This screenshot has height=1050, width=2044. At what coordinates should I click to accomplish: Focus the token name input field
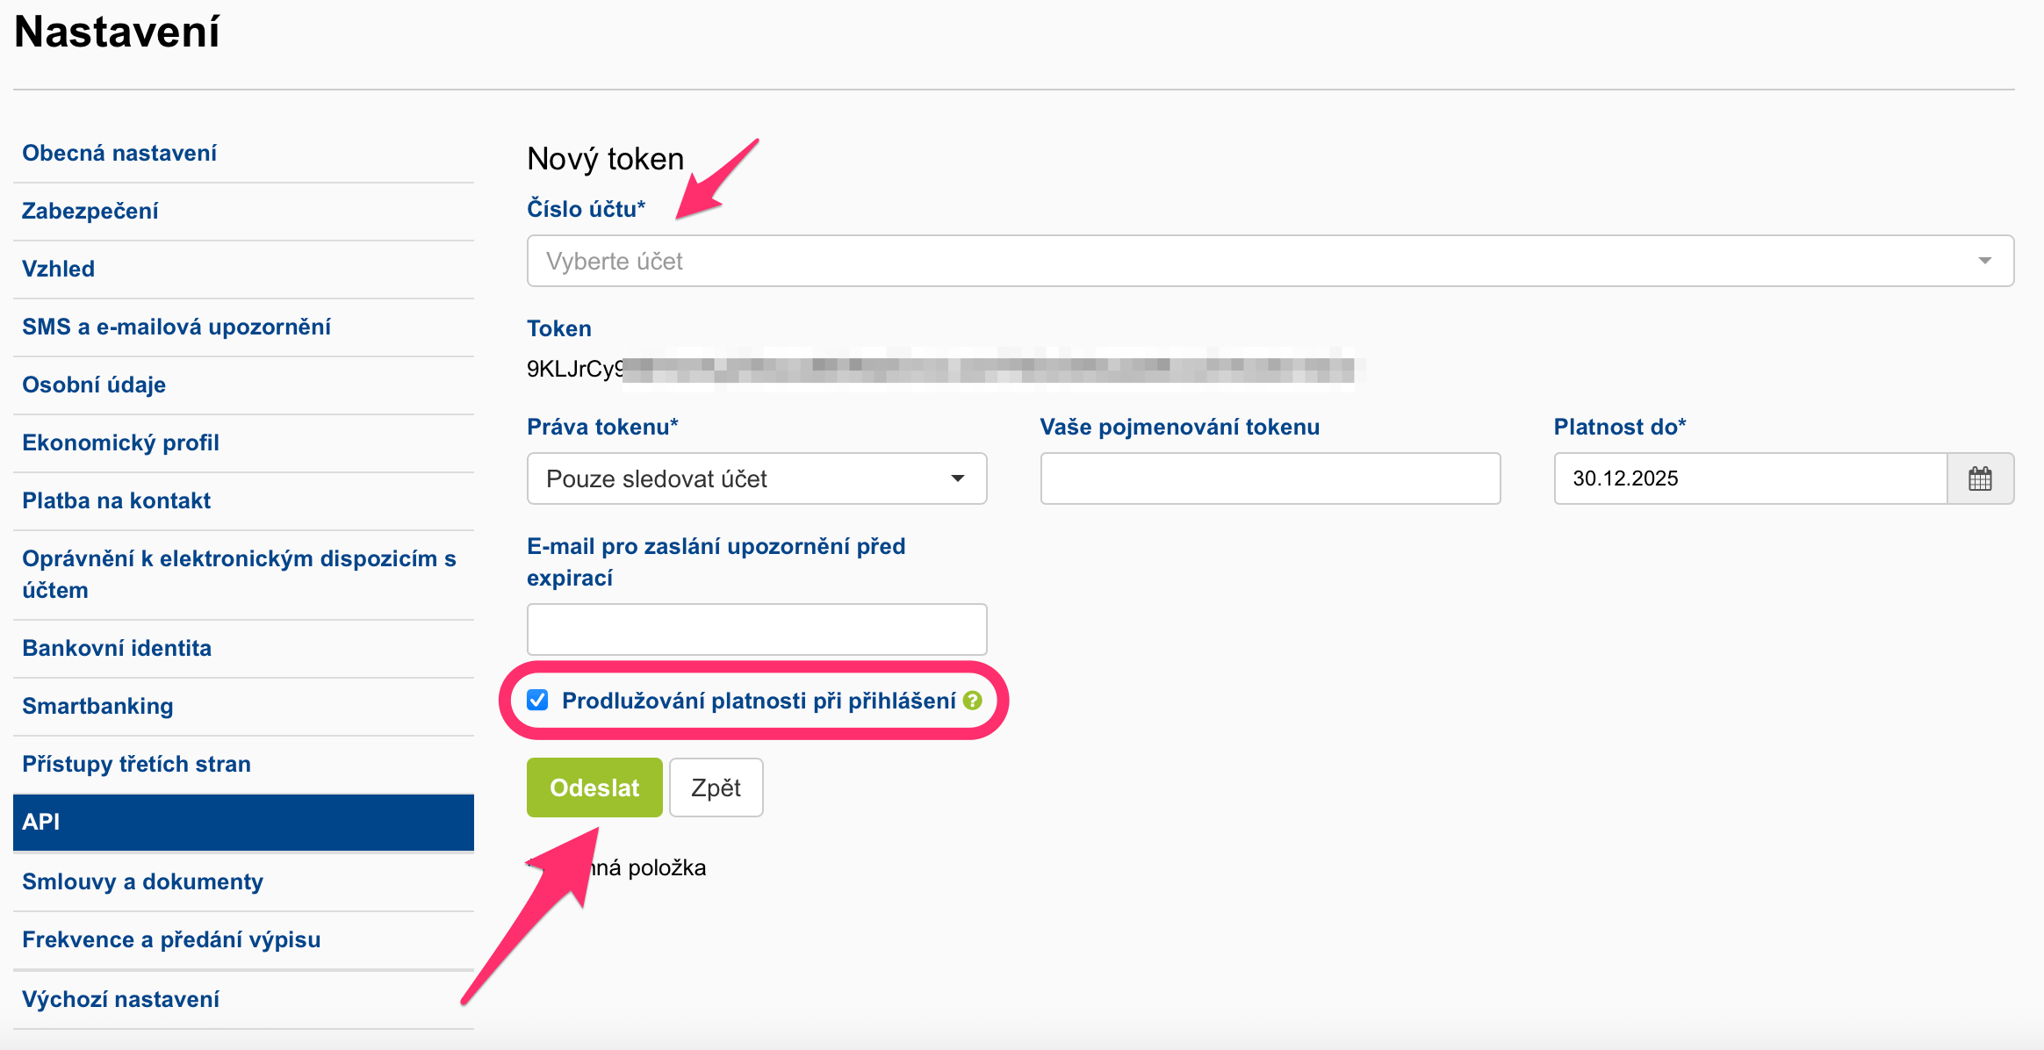click(1270, 478)
